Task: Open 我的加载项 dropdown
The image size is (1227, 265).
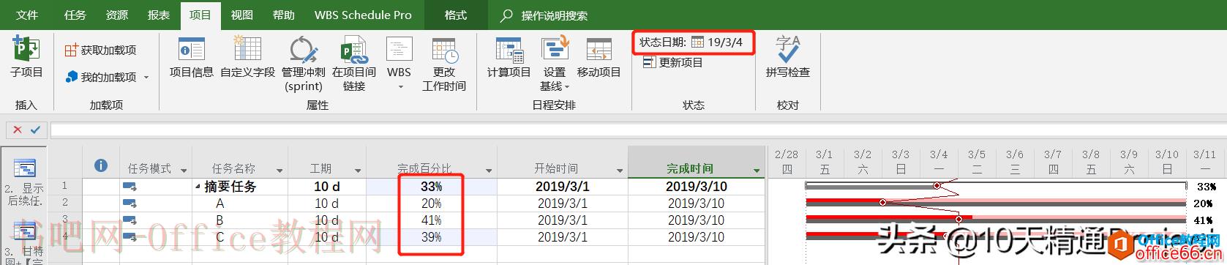Action: (x=107, y=77)
